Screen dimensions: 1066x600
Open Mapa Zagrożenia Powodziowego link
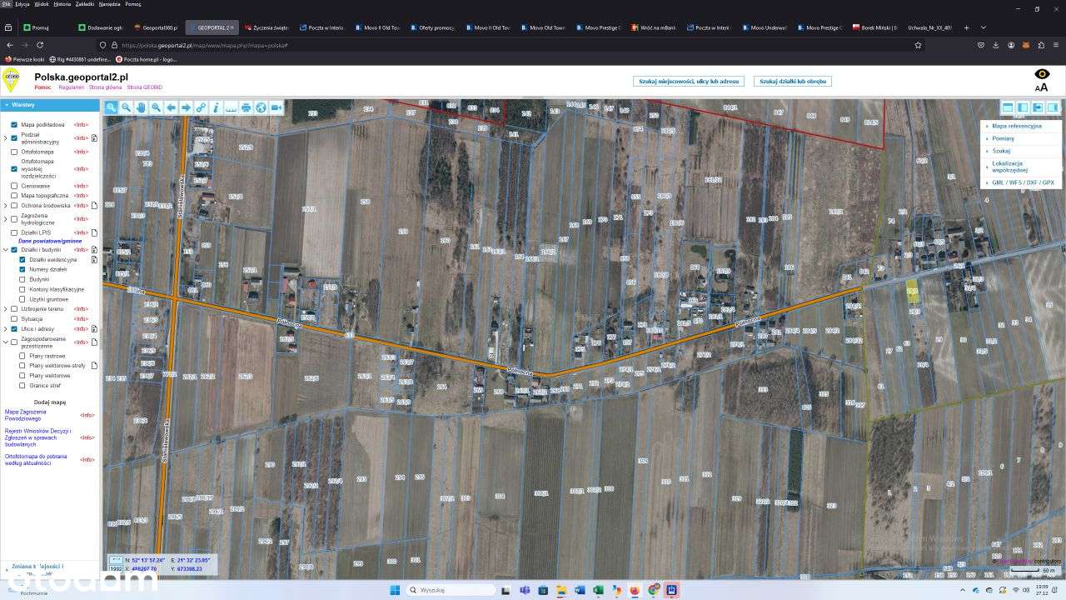click(26, 415)
